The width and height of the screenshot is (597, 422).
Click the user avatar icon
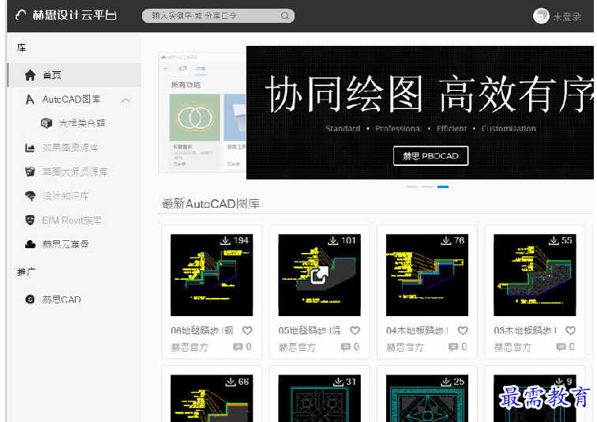(541, 16)
